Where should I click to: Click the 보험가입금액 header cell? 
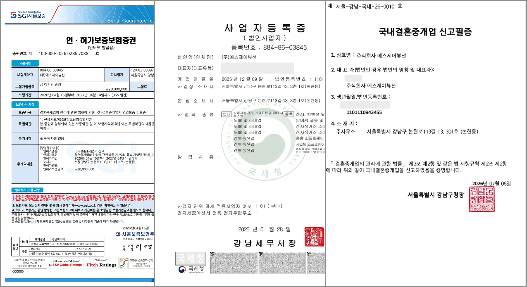coord(25,87)
